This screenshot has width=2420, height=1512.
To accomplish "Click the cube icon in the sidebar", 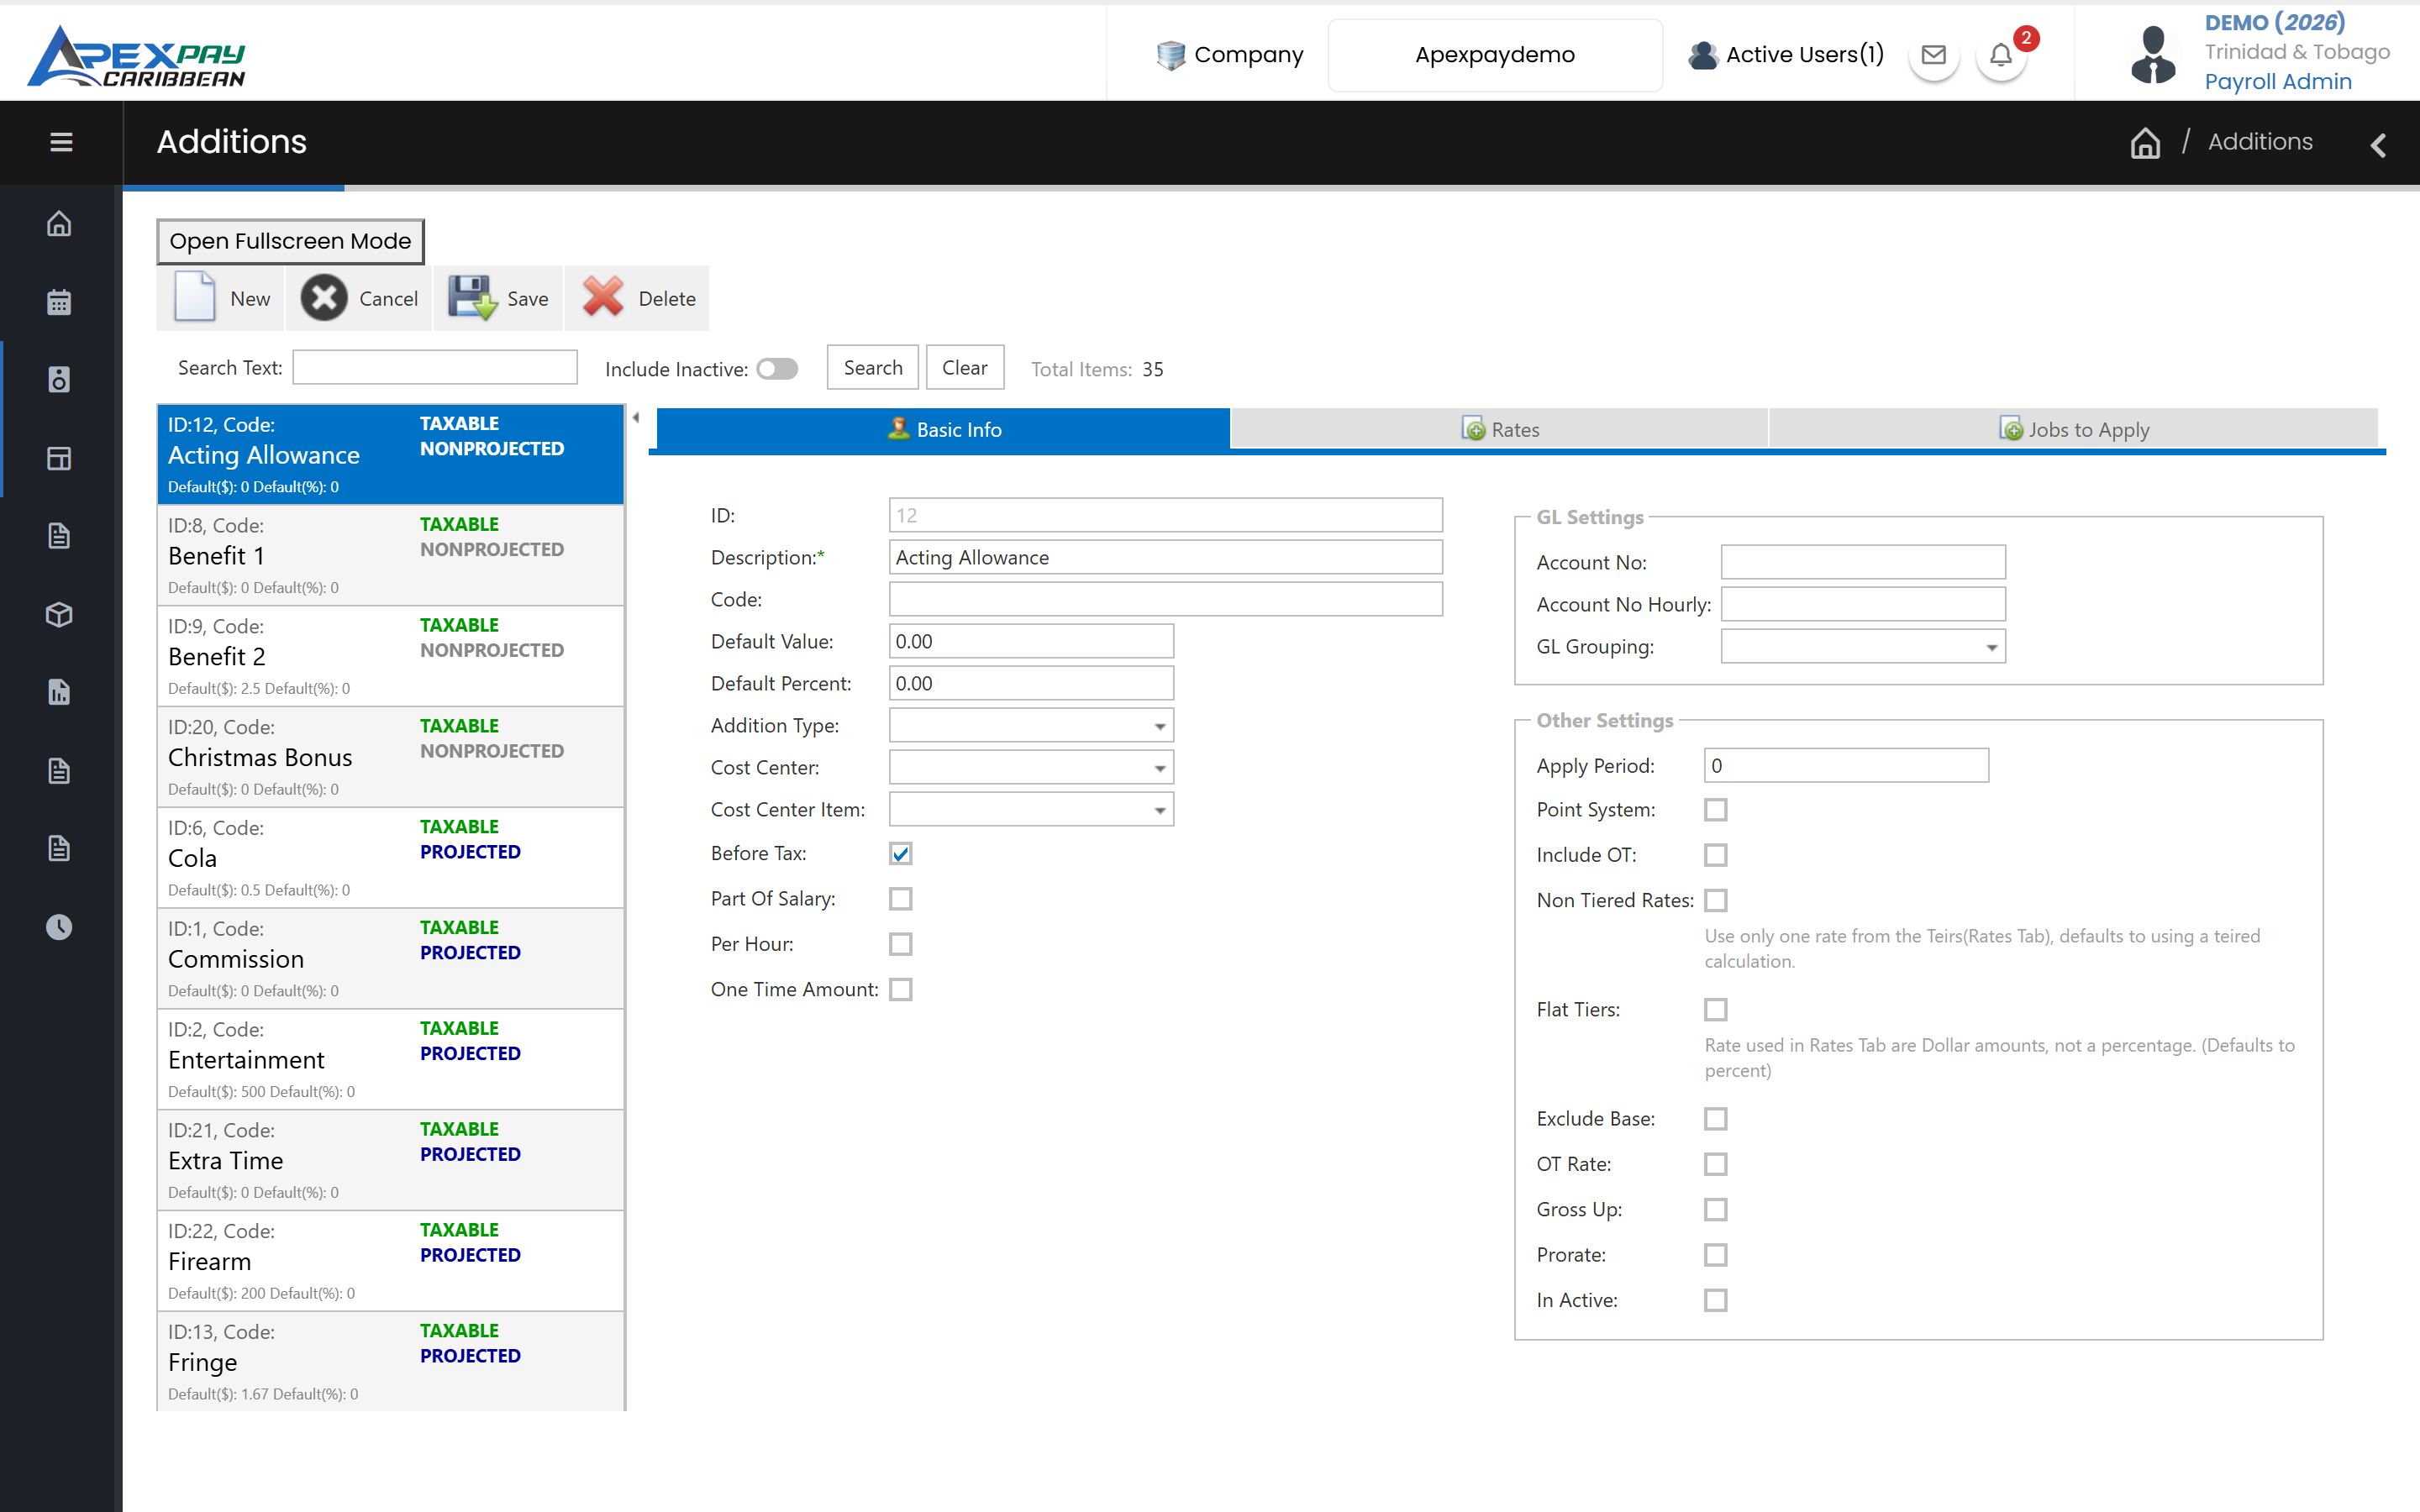I will [x=59, y=614].
